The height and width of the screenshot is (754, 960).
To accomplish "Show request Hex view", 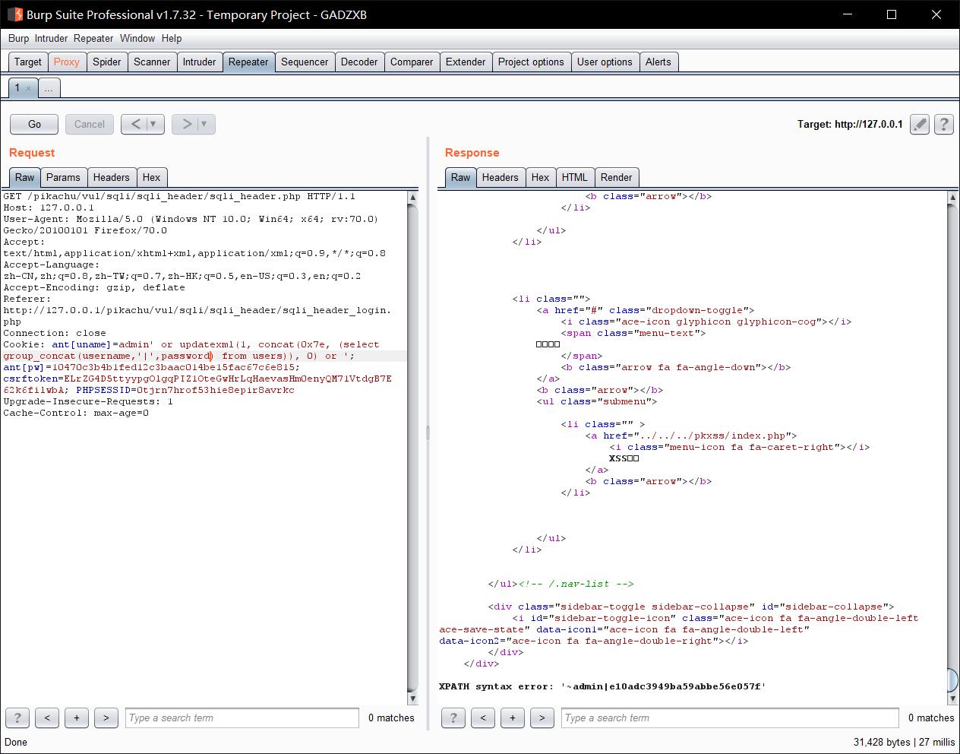I will pos(152,177).
